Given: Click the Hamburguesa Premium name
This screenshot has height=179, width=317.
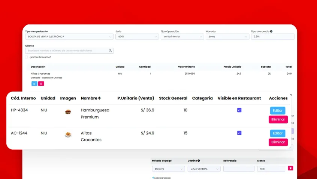Looking at the screenshot, I should pos(95,114).
